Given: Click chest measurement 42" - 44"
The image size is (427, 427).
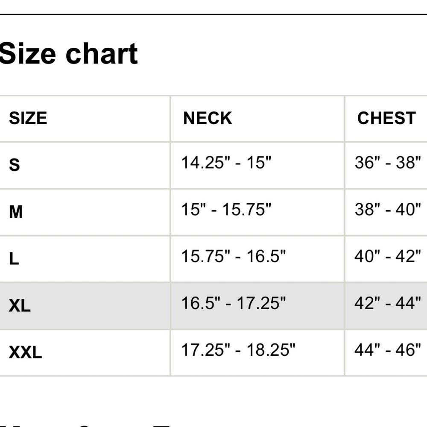Looking at the screenshot, I should [388, 303].
